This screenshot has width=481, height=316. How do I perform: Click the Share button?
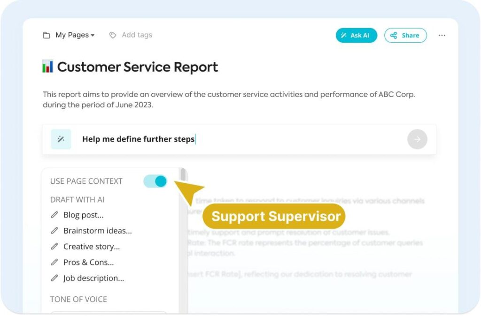(405, 35)
